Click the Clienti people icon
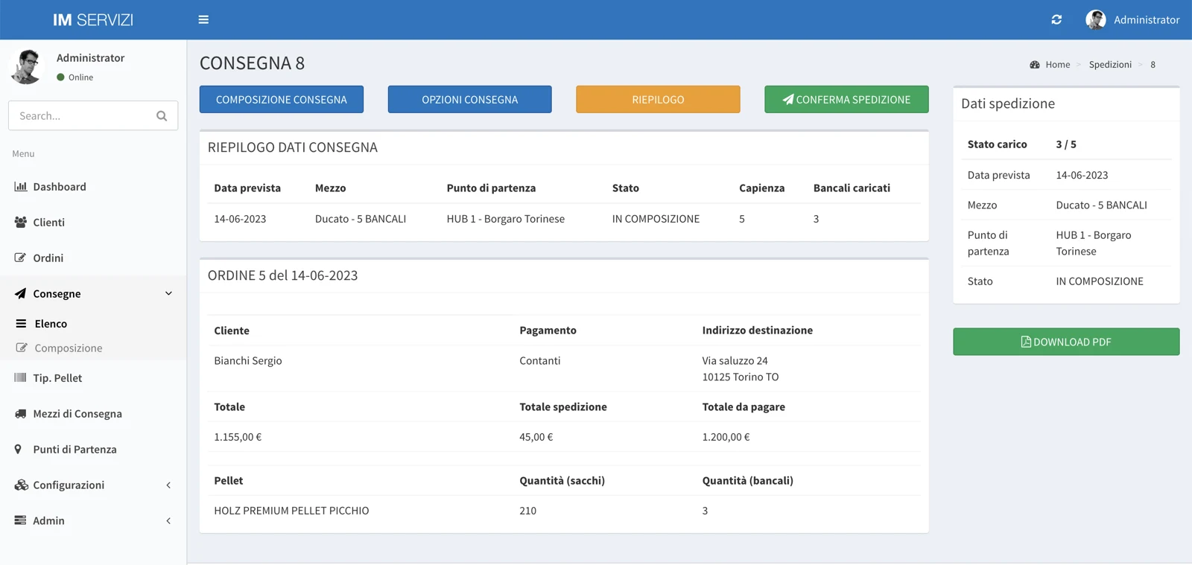The image size is (1192, 565). point(21,222)
